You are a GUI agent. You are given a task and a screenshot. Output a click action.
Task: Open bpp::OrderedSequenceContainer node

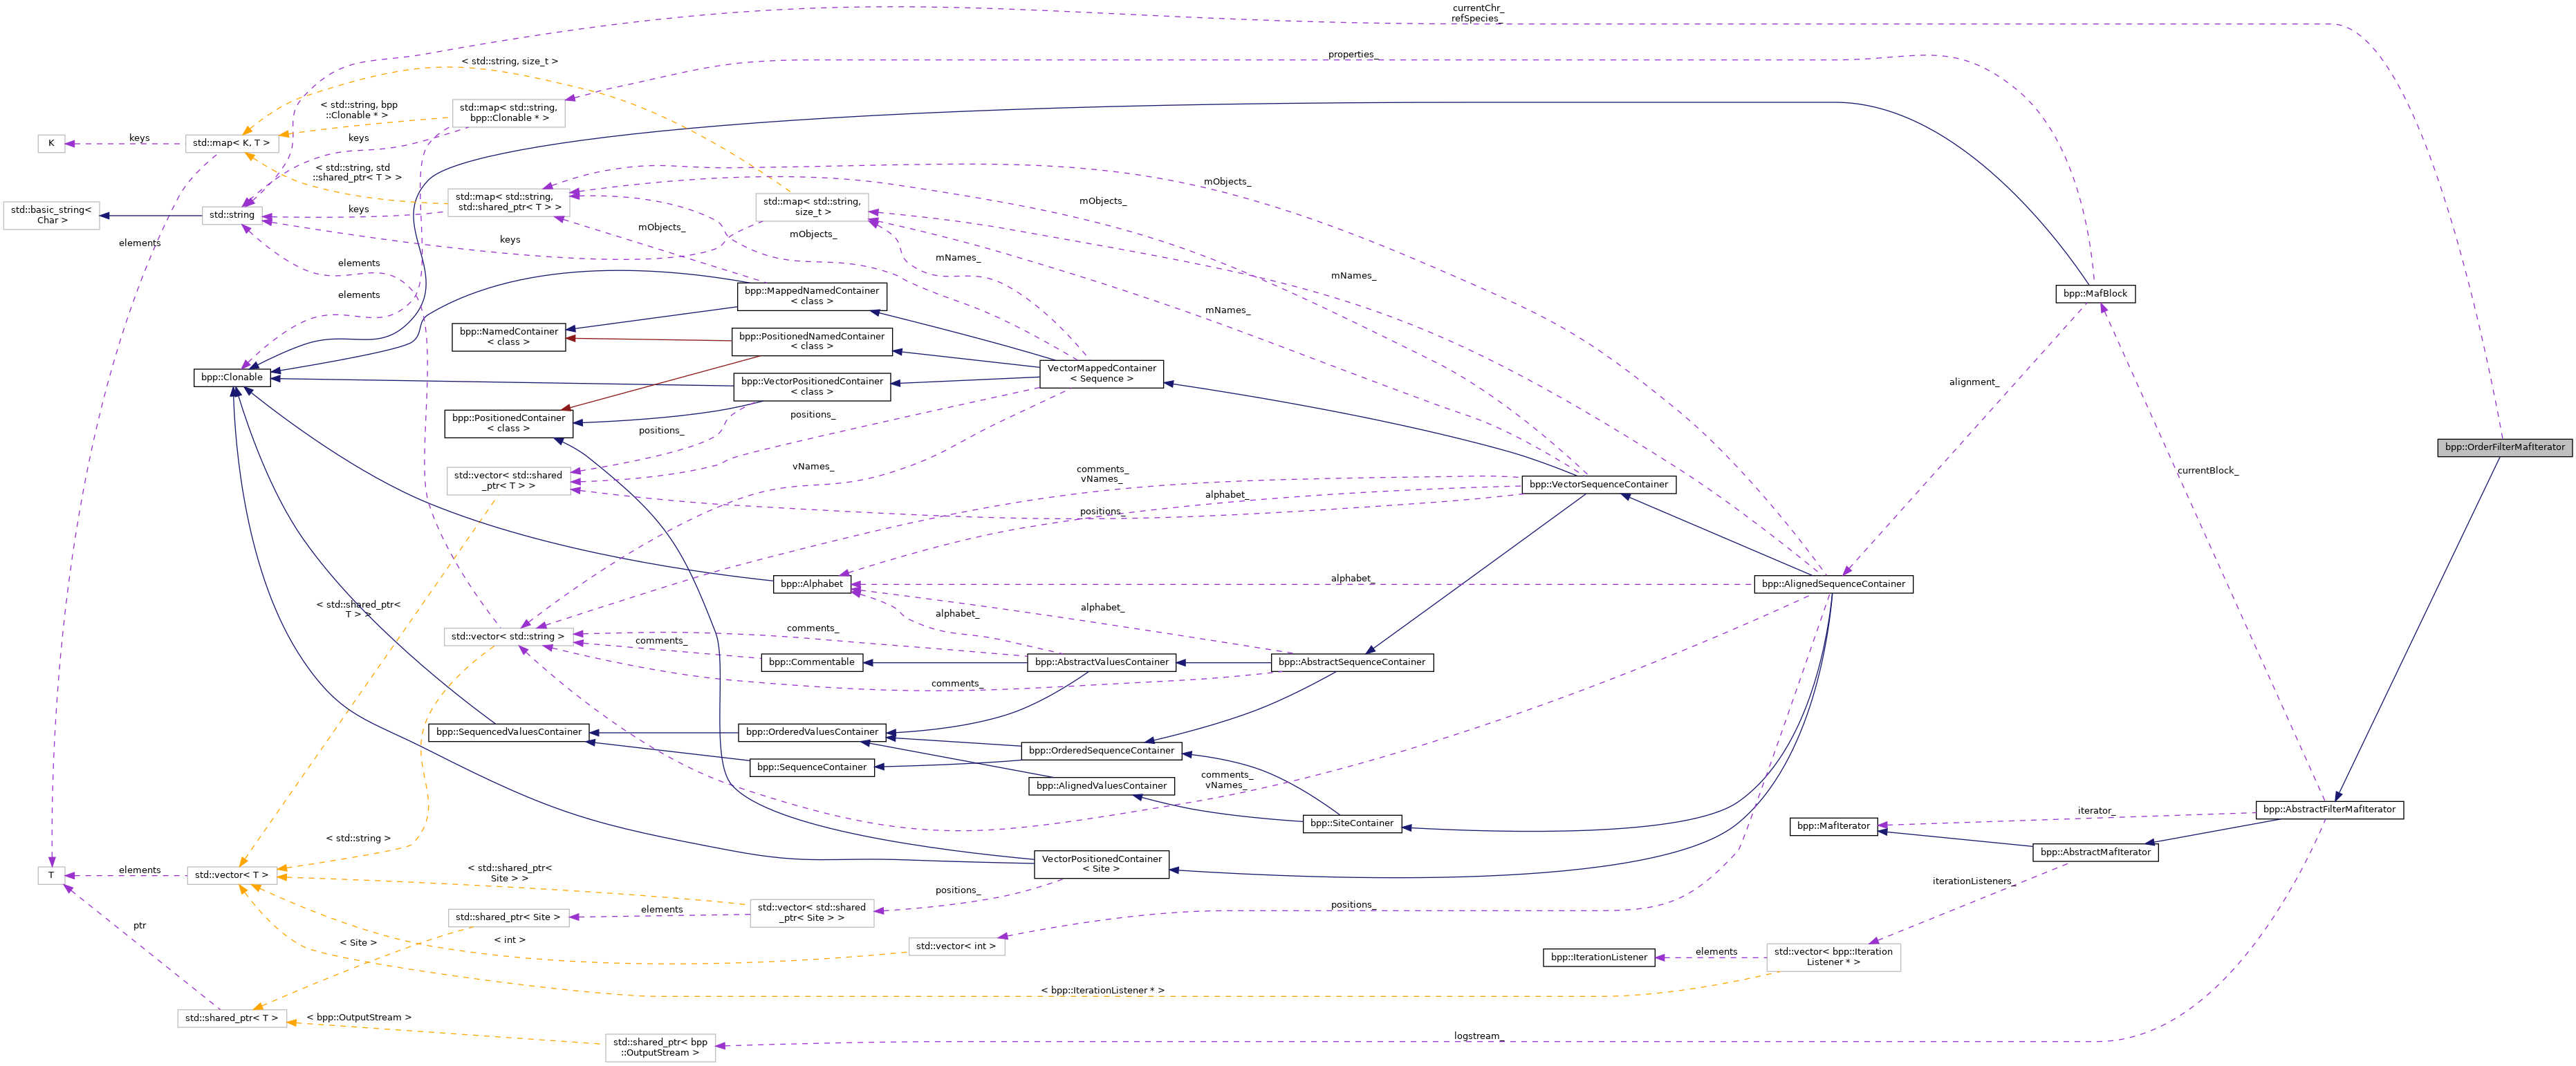[x=1100, y=750]
